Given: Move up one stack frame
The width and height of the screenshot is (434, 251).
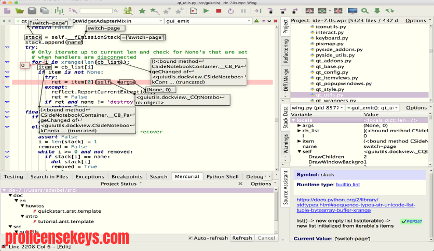Looking at the screenshot, I should coord(309,11).
